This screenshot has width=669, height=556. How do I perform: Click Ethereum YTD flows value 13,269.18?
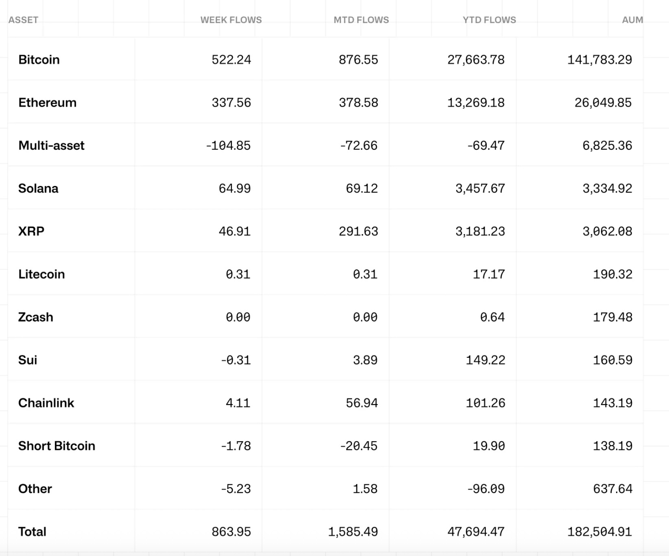(476, 103)
